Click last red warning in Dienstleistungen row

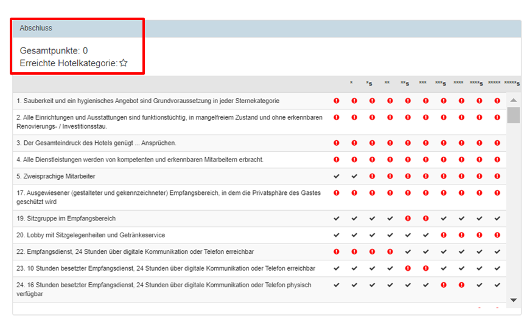[x=497, y=160]
